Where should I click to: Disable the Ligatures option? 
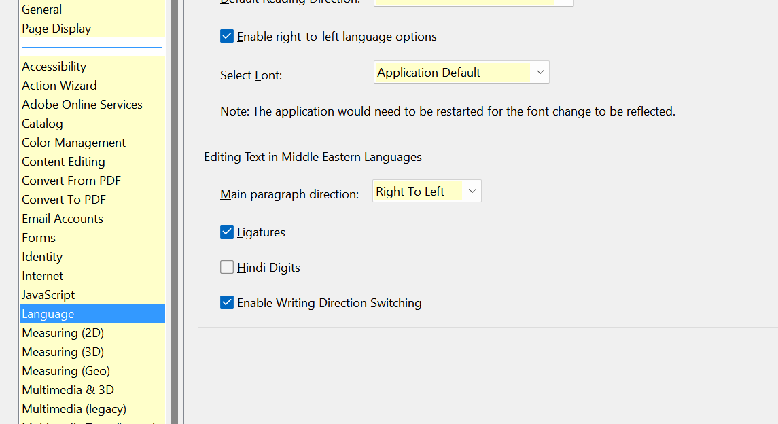click(227, 232)
